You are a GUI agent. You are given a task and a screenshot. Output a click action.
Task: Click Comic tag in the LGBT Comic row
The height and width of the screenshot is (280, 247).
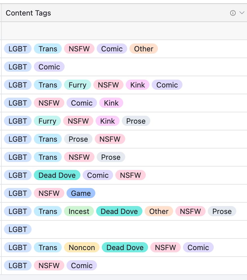pos(49,67)
